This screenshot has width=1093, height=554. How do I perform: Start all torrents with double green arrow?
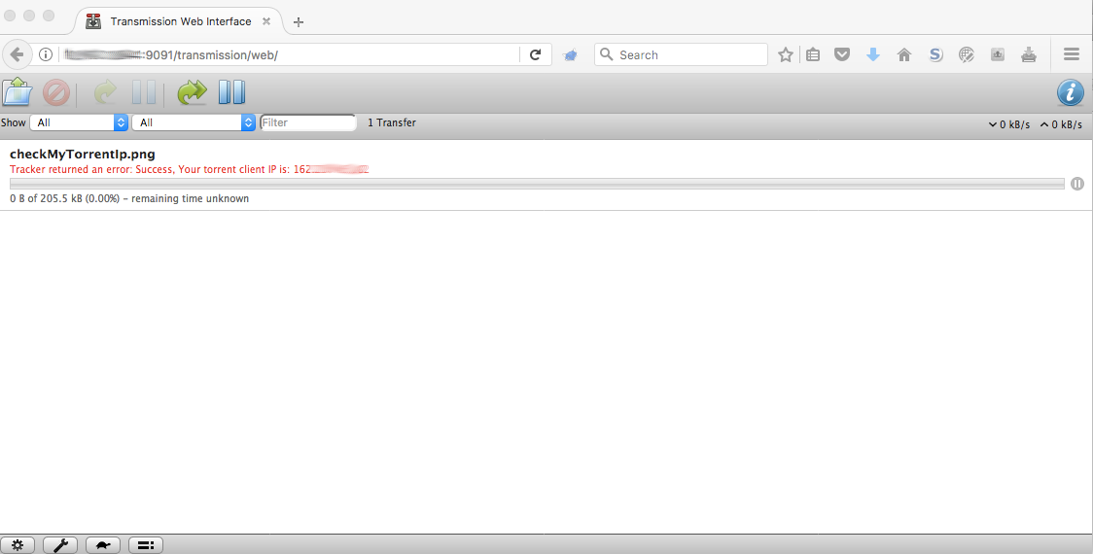coord(192,92)
